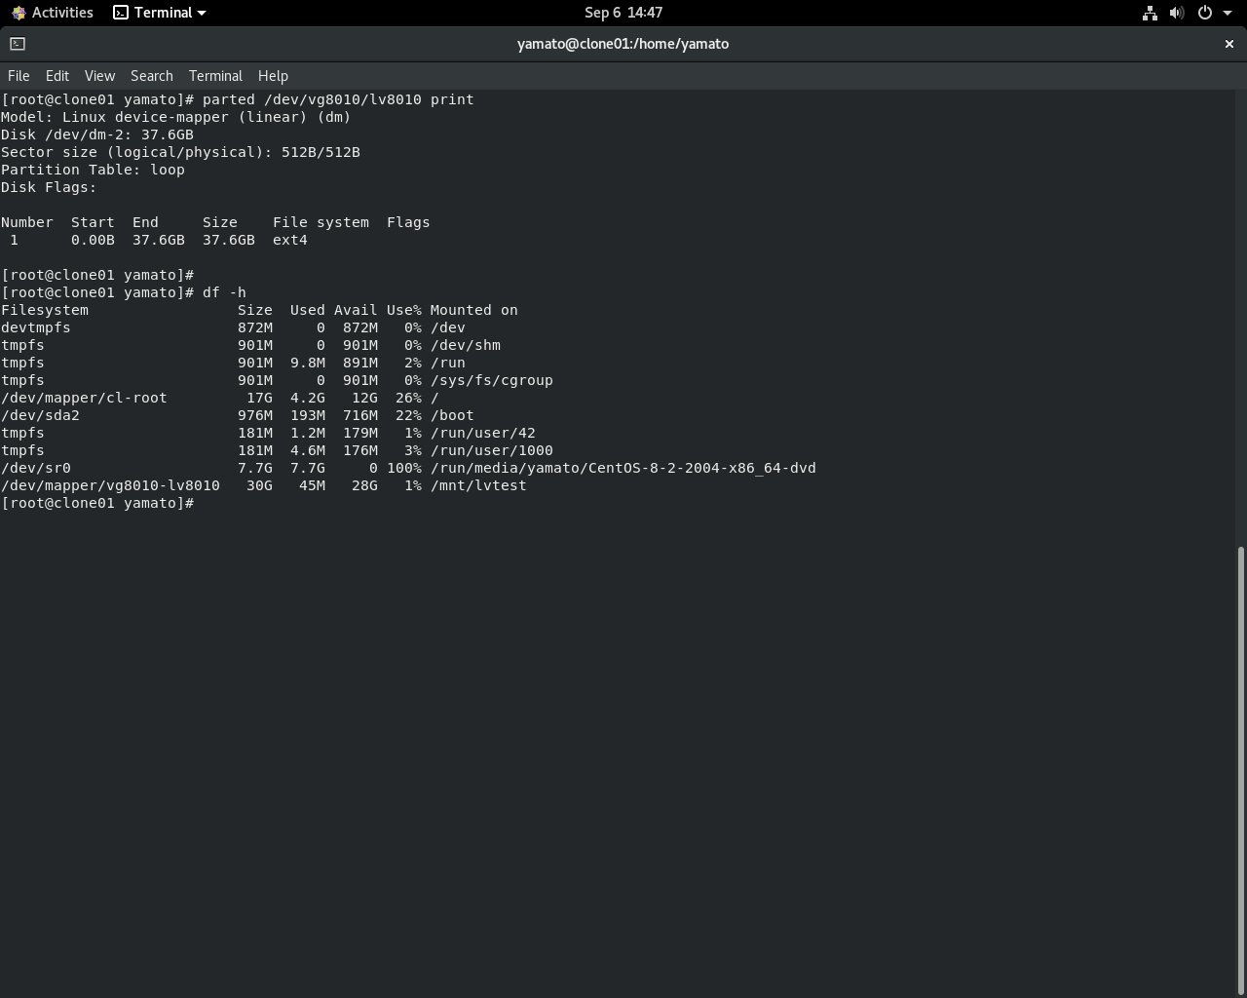The height and width of the screenshot is (998, 1247).
Task: Click the '/sys/fs/cgroup' mount point
Action: [492, 380]
